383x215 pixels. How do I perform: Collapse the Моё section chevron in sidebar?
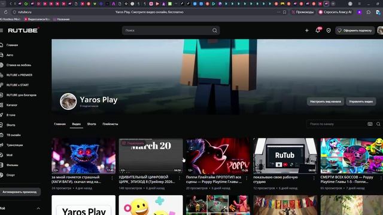(x=38, y=208)
